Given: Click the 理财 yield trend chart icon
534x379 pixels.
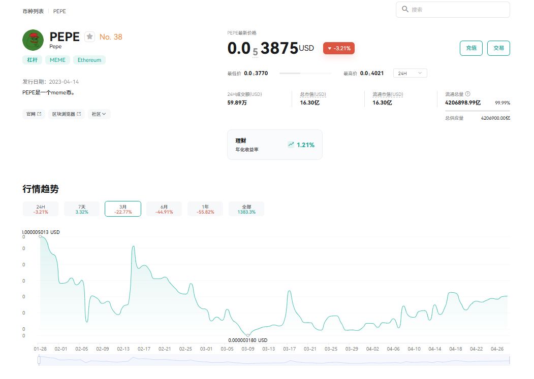Looking at the screenshot, I should [x=291, y=144].
